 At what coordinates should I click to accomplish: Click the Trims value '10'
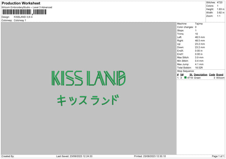click(197, 34)
